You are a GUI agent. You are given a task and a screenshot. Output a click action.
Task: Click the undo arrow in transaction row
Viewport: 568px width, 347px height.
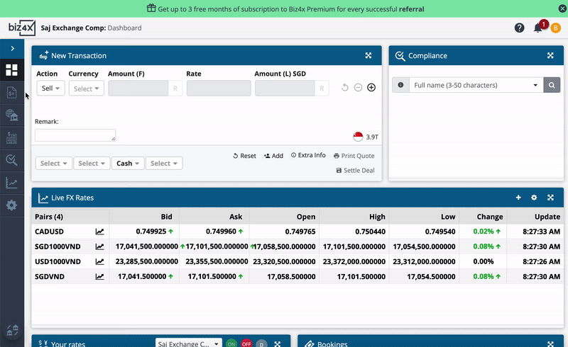tap(345, 88)
